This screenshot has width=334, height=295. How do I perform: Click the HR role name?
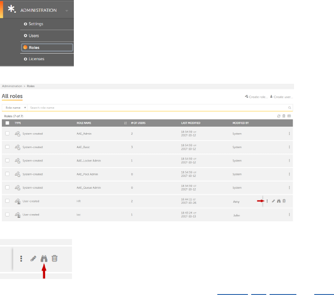point(79,201)
